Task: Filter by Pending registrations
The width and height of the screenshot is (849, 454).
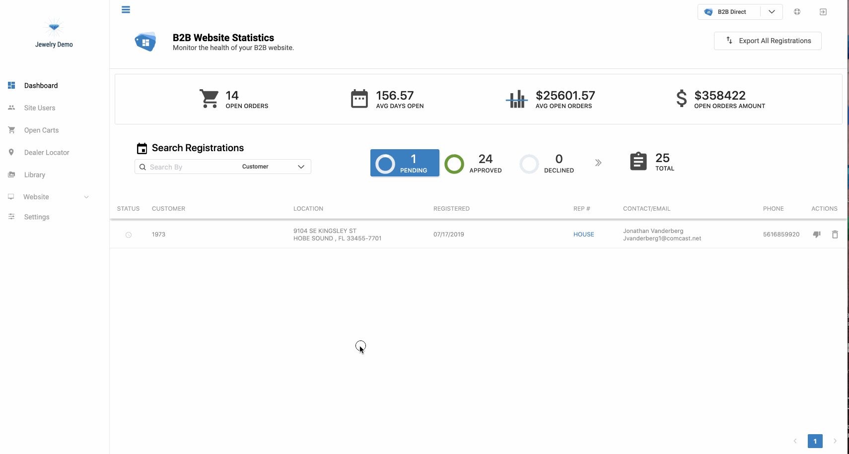Action: pos(405,163)
